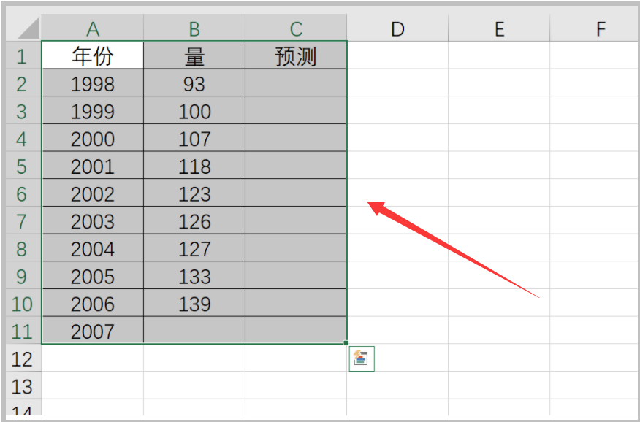The height and width of the screenshot is (422, 640).
Task: Select the cell containing 2001
Action: click(x=93, y=166)
